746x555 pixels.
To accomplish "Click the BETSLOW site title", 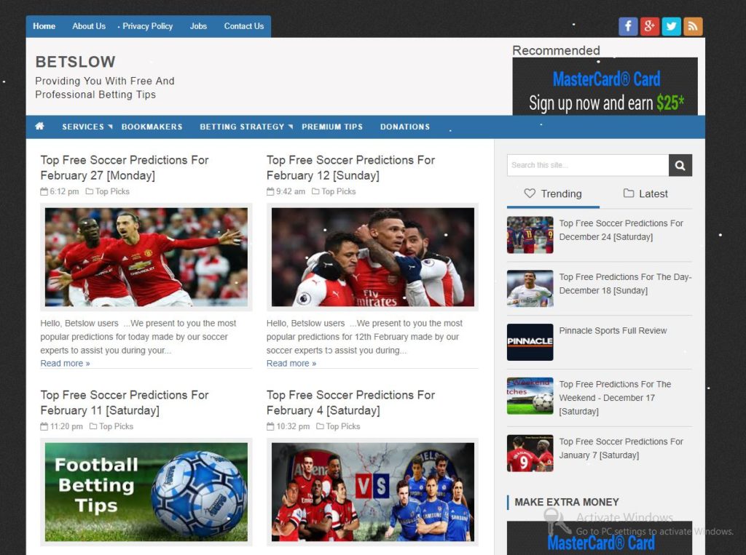I will tap(75, 62).
